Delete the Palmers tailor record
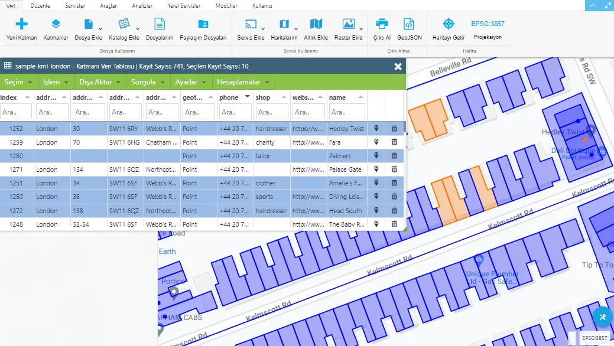 pyautogui.click(x=394, y=156)
